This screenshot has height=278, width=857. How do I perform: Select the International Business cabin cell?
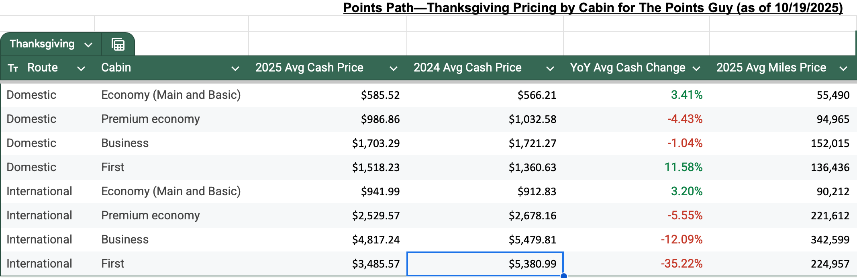(125, 240)
